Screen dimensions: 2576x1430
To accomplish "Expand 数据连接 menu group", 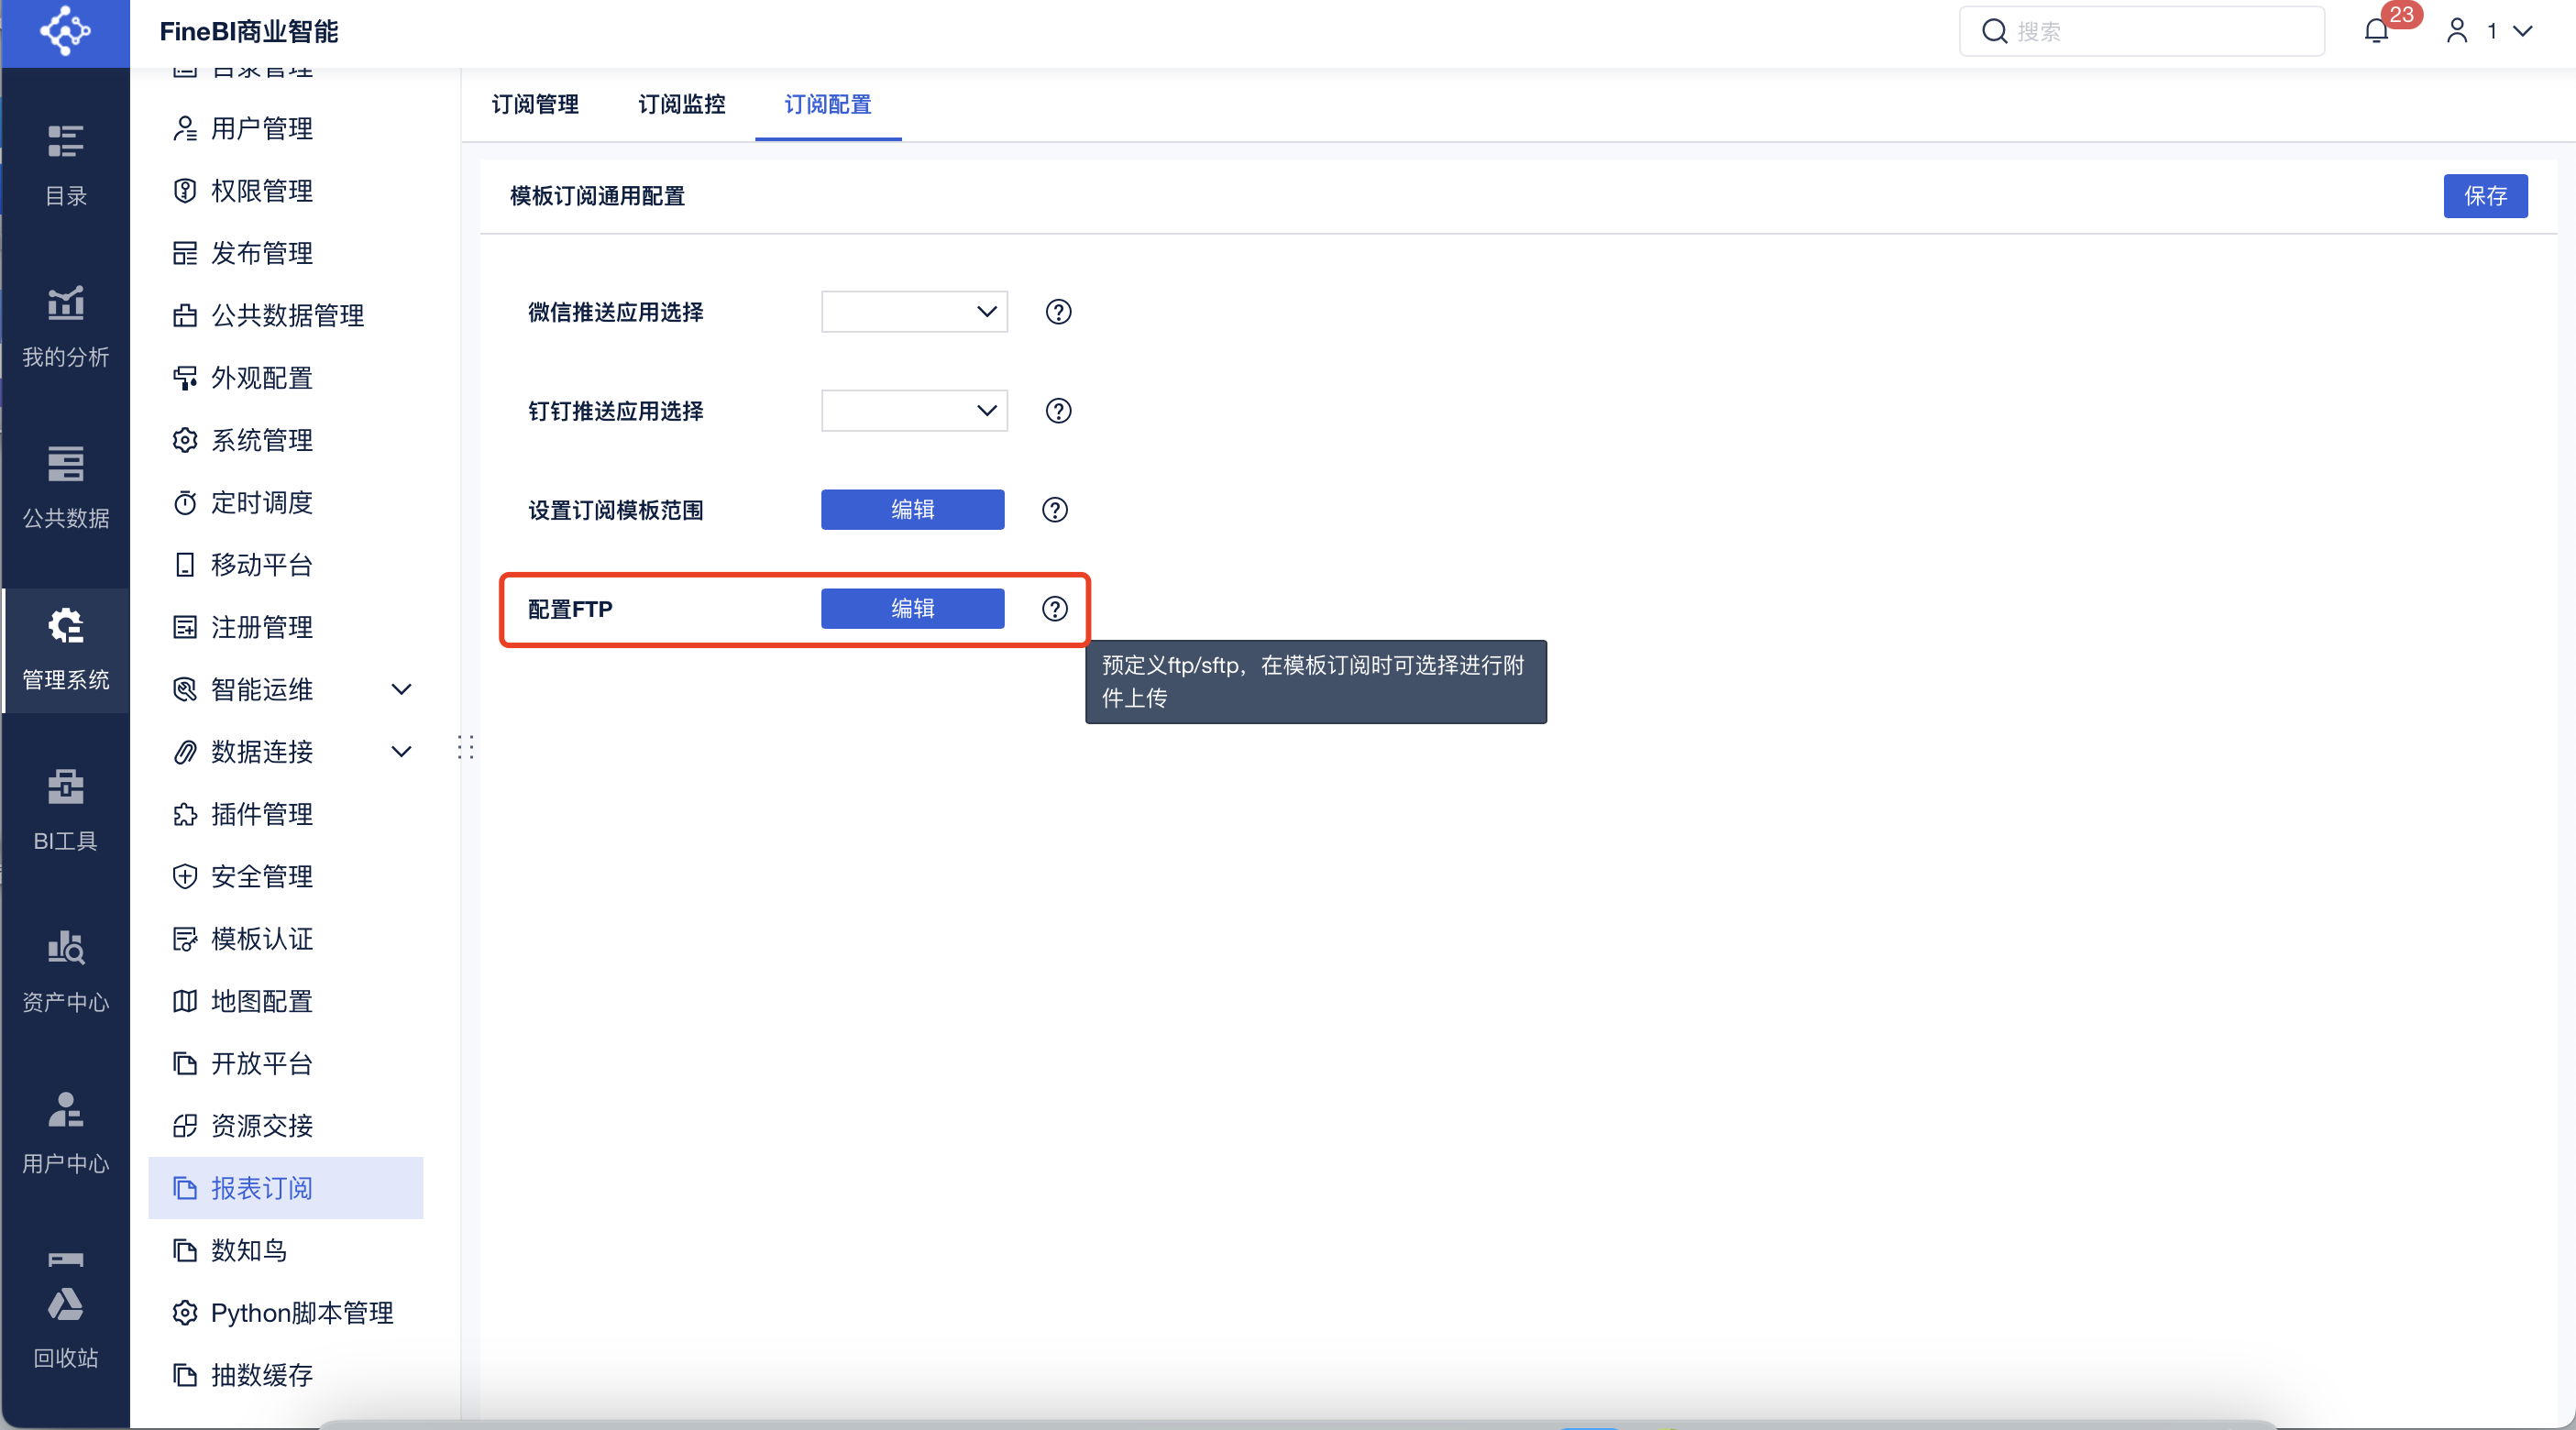I will point(401,752).
